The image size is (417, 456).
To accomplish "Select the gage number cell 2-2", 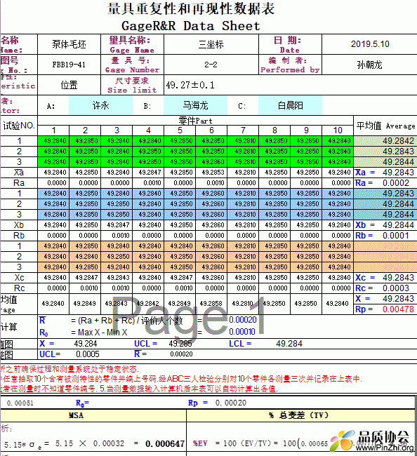I will coord(211,65).
